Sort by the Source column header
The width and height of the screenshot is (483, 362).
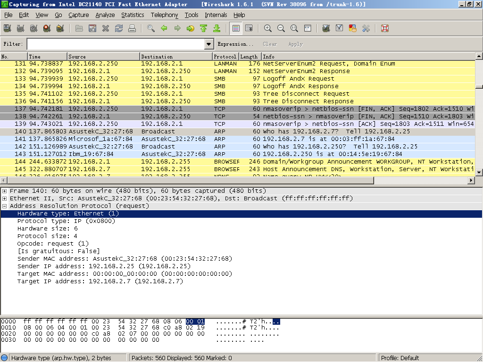[x=103, y=57]
